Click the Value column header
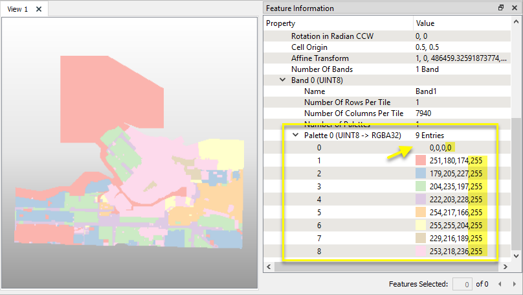 462,23
